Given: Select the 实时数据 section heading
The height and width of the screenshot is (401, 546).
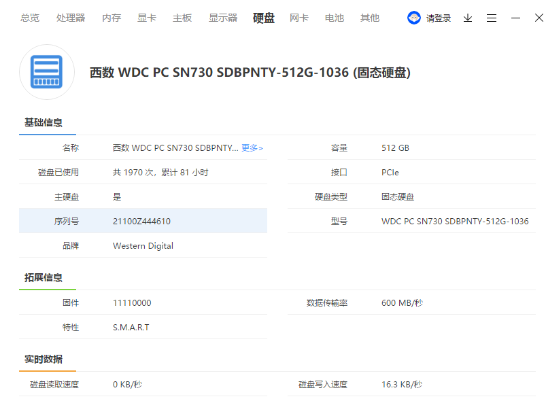Looking at the screenshot, I should [44, 359].
